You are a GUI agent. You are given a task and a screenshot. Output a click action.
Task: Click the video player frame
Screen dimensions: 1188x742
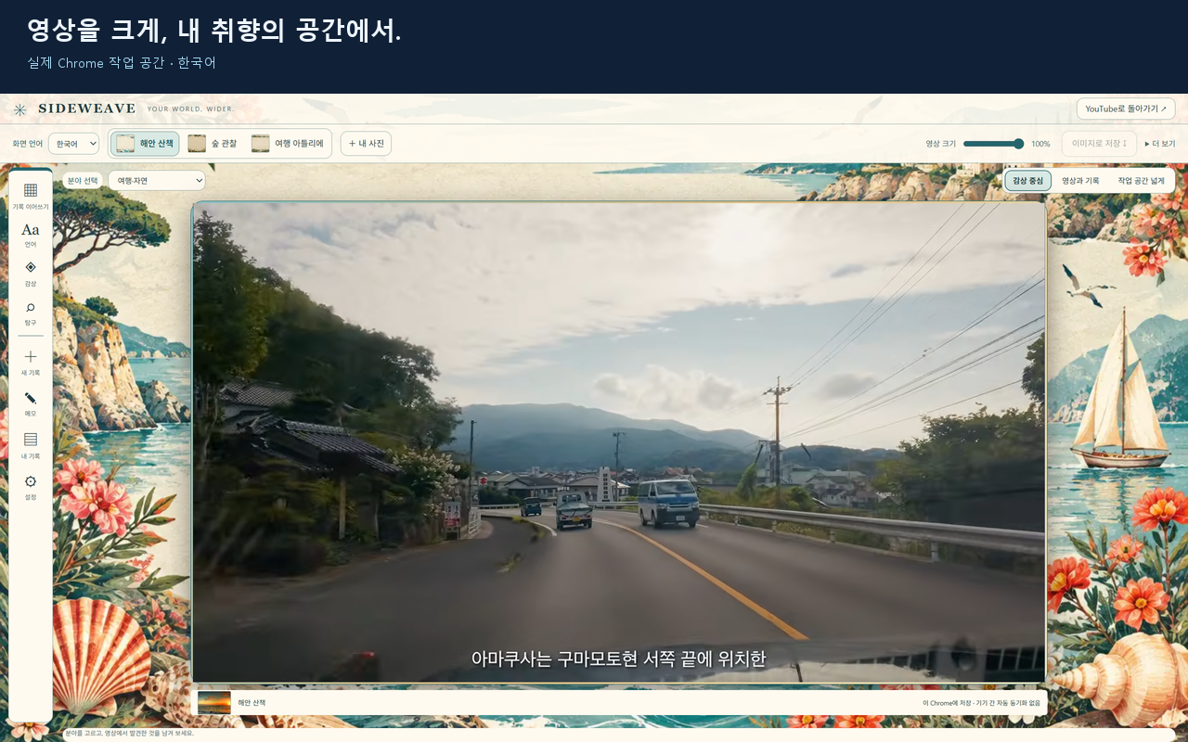point(619,442)
